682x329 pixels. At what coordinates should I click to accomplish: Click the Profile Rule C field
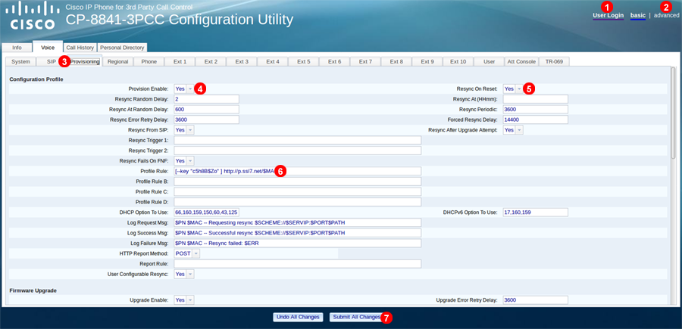(x=298, y=192)
